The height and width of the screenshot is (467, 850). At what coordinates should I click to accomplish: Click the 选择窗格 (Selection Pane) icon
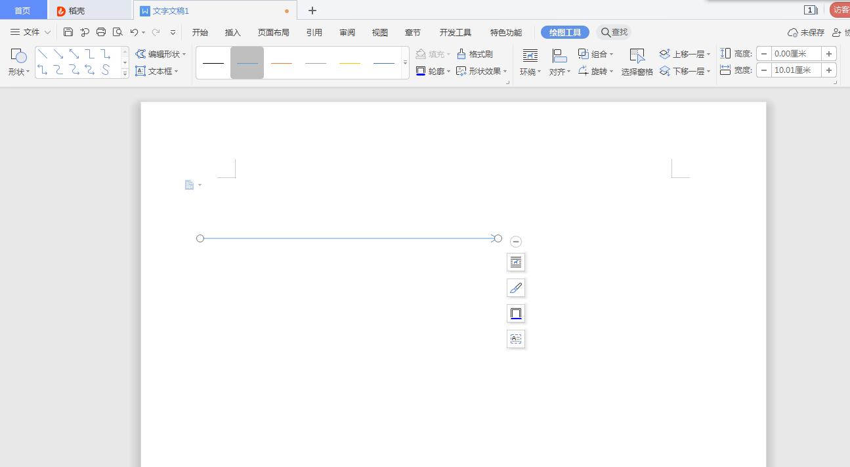636,62
